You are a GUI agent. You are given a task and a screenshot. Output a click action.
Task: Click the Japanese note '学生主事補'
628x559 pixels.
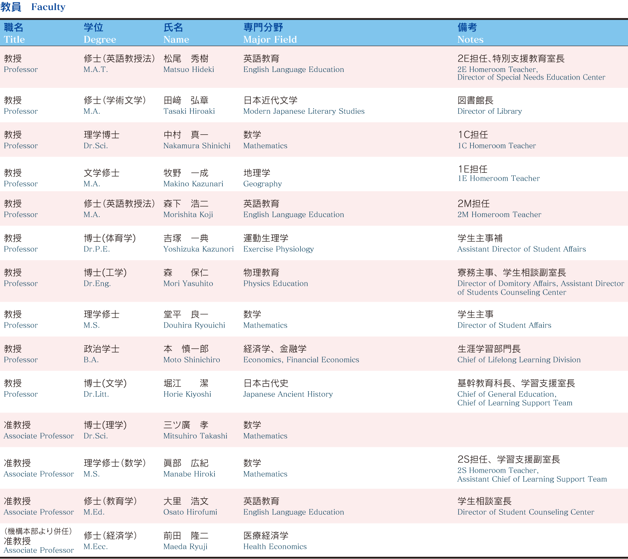480,238
